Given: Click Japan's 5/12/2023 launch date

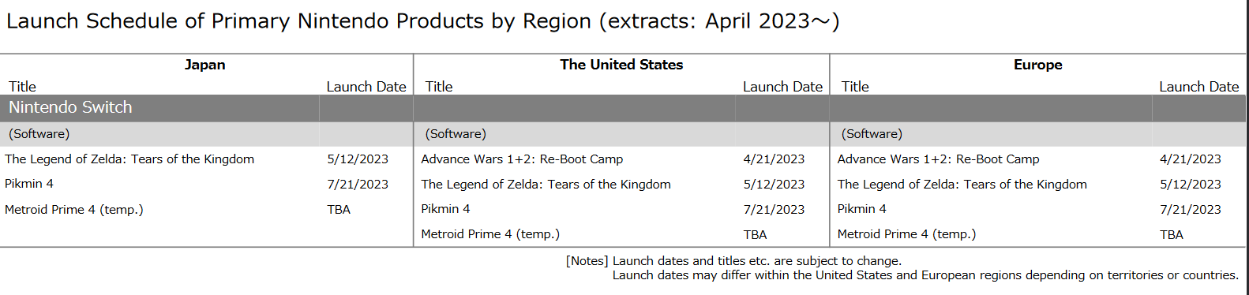Looking at the screenshot, I should (358, 159).
